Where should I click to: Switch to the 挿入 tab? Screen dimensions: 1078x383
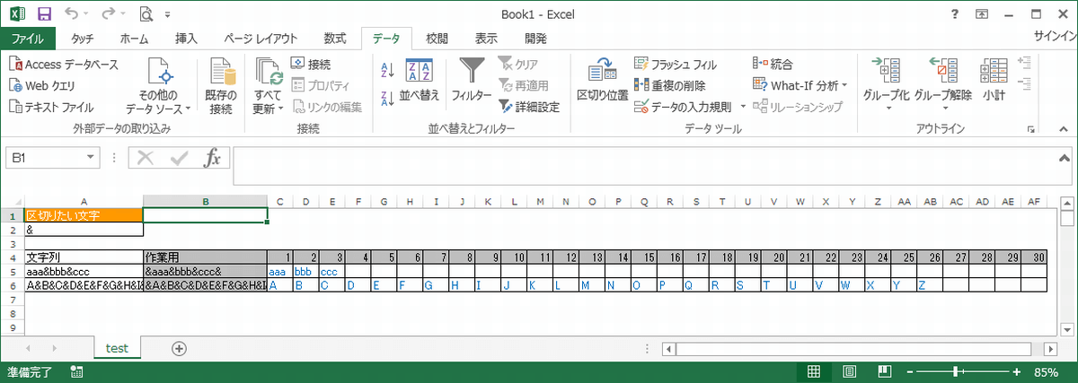point(187,39)
